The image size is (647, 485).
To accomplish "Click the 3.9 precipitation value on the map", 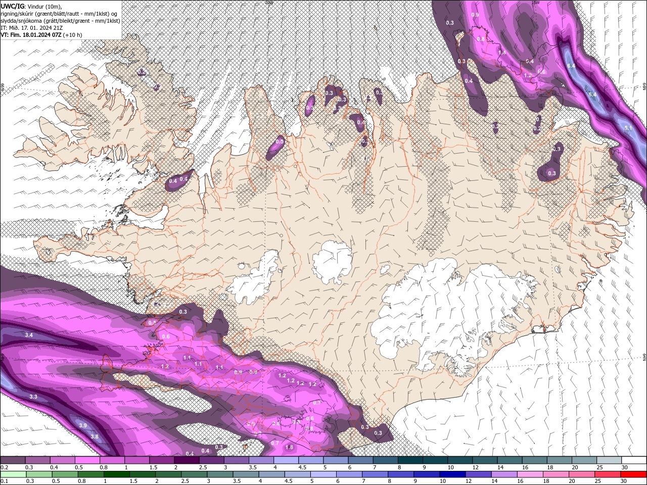I will [x=82, y=426].
